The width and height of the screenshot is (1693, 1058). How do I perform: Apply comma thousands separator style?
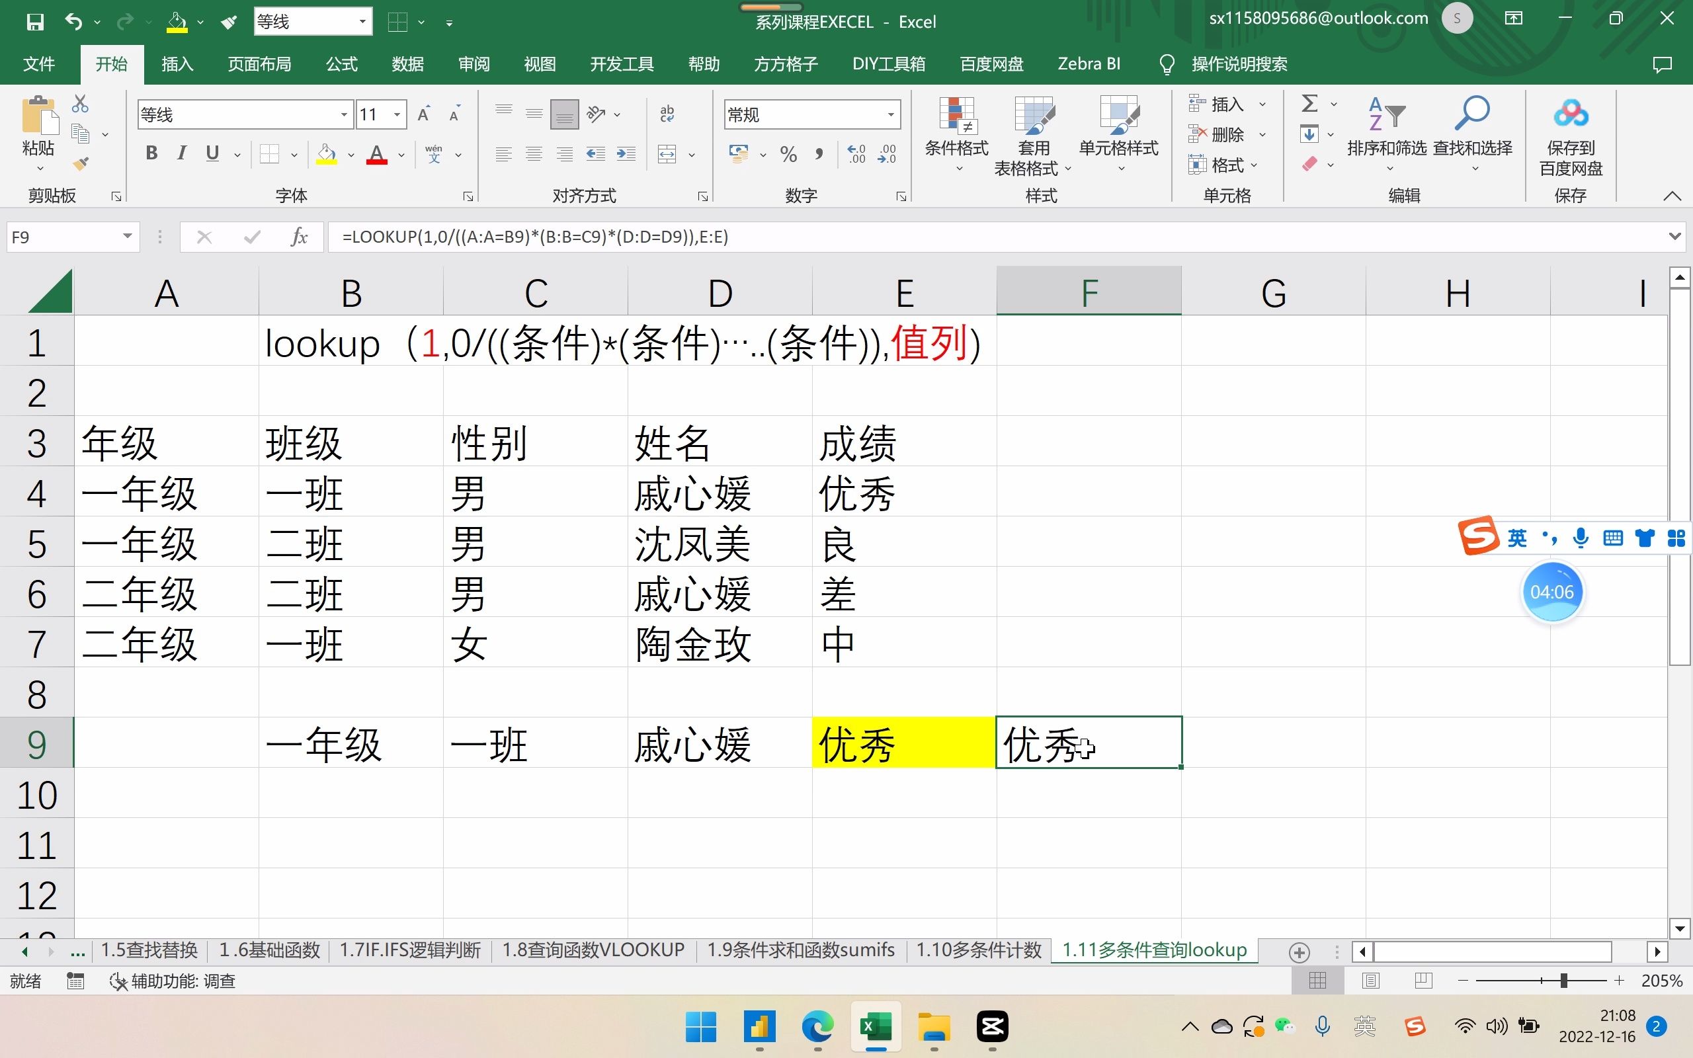coord(820,154)
